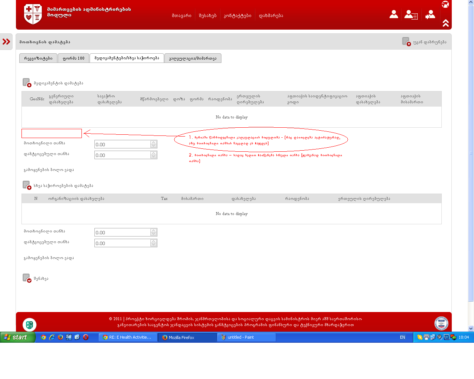Collapse the header with double up chevron
The width and height of the screenshot is (474, 379).
tap(445, 23)
